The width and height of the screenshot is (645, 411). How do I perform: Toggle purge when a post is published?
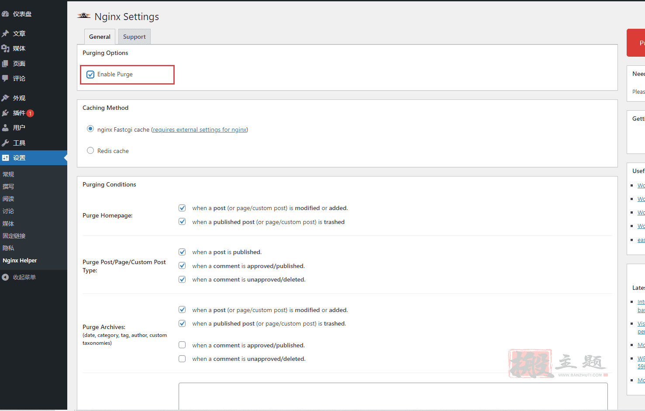(x=182, y=252)
